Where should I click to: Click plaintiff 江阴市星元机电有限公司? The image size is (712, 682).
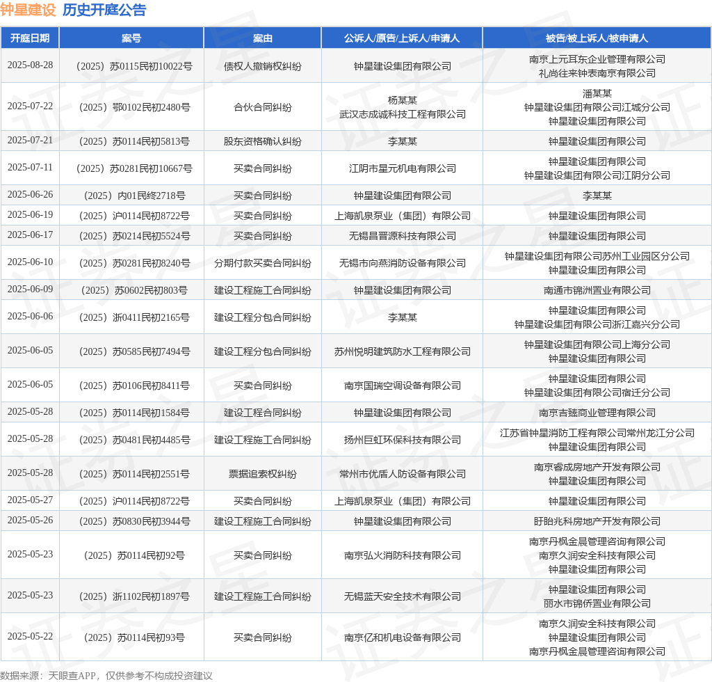[x=402, y=168]
